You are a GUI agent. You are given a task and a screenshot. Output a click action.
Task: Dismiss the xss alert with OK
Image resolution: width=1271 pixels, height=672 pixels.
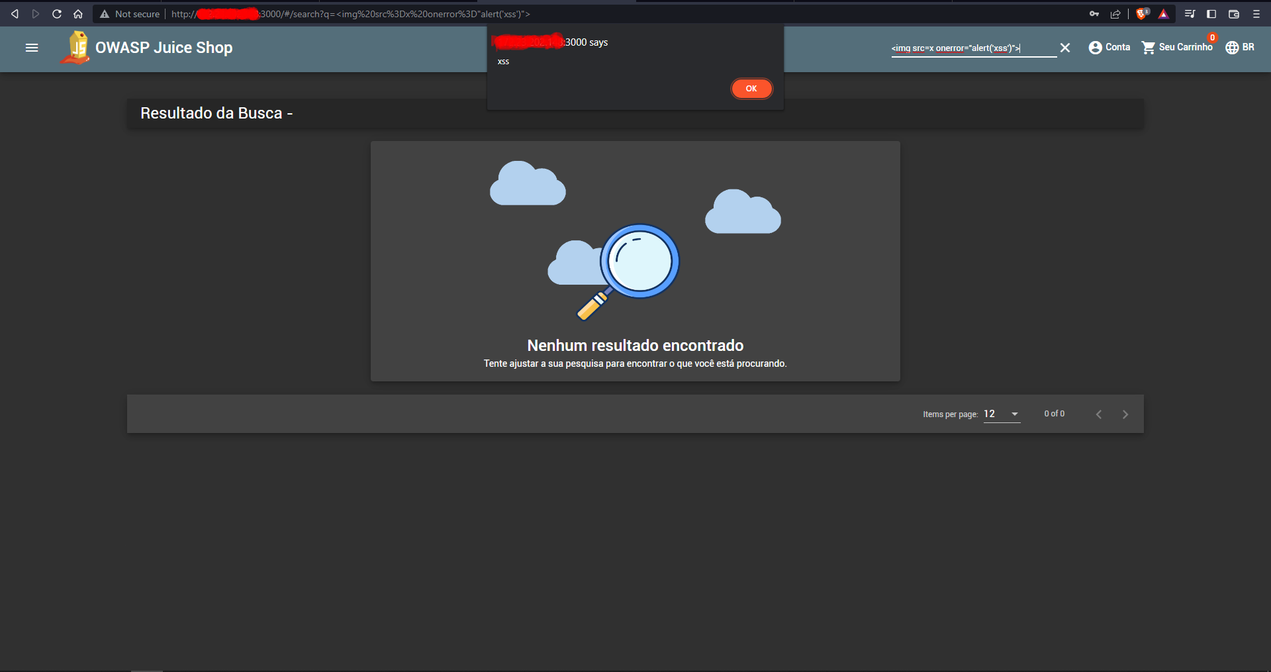coord(751,88)
